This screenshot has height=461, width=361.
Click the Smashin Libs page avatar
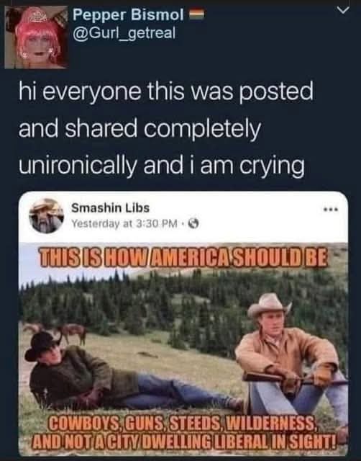point(46,216)
